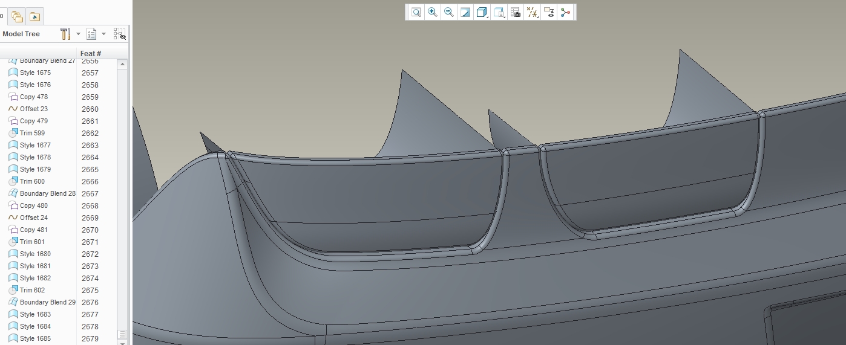The width and height of the screenshot is (846, 345).
Task: Open the View Manager camera icon
Action: click(516, 12)
